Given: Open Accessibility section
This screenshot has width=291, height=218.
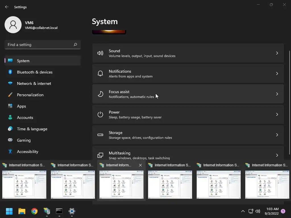Looking at the screenshot, I should click(x=43, y=152).
